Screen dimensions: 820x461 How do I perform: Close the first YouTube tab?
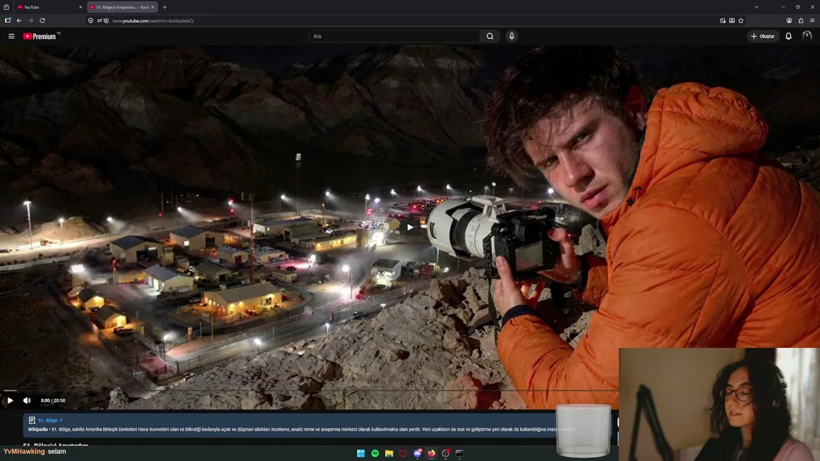[81, 7]
